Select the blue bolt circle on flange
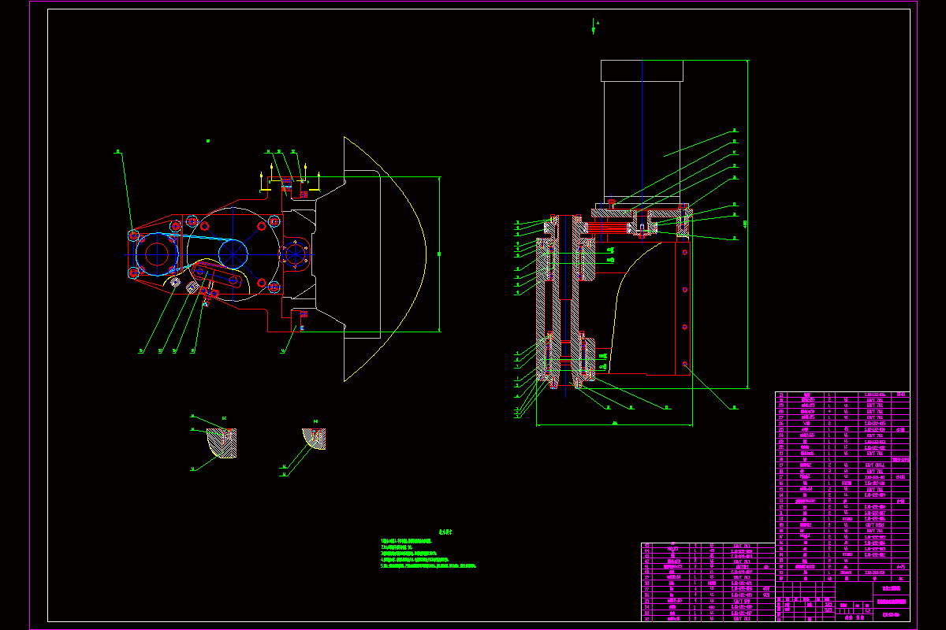This screenshot has height=630, width=946. coord(296,254)
